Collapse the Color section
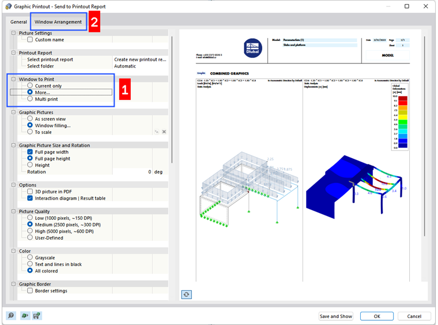438x325 pixels. pos(13,251)
